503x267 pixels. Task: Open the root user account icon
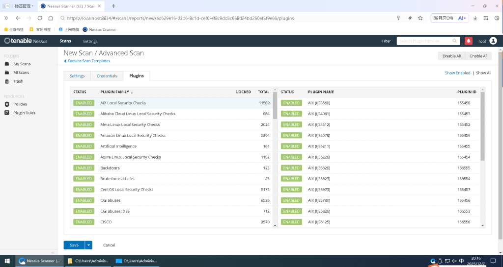tap(493, 41)
